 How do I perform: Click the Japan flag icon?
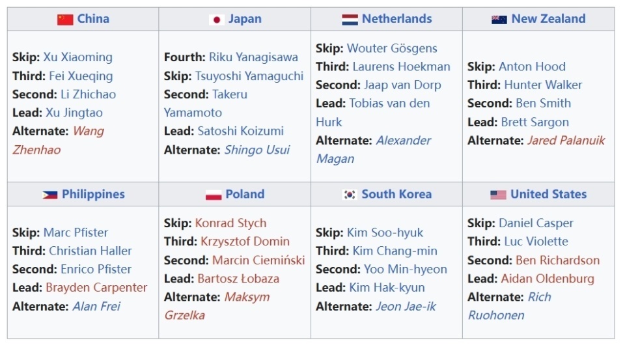click(x=217, y=20)
